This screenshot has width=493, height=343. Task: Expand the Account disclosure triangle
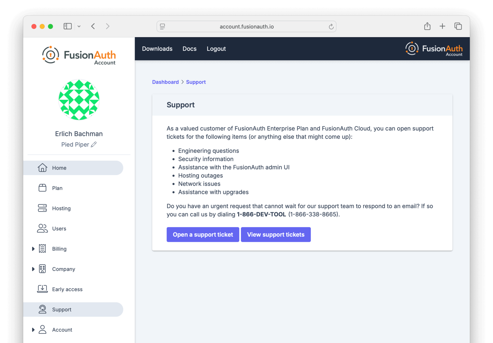33,330
